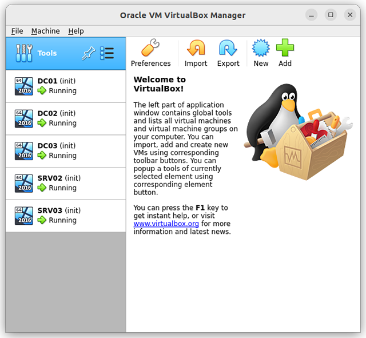Click the Tools wrench-and-screwdriver icon
The image size is (366, 338).
coord(24,53)
